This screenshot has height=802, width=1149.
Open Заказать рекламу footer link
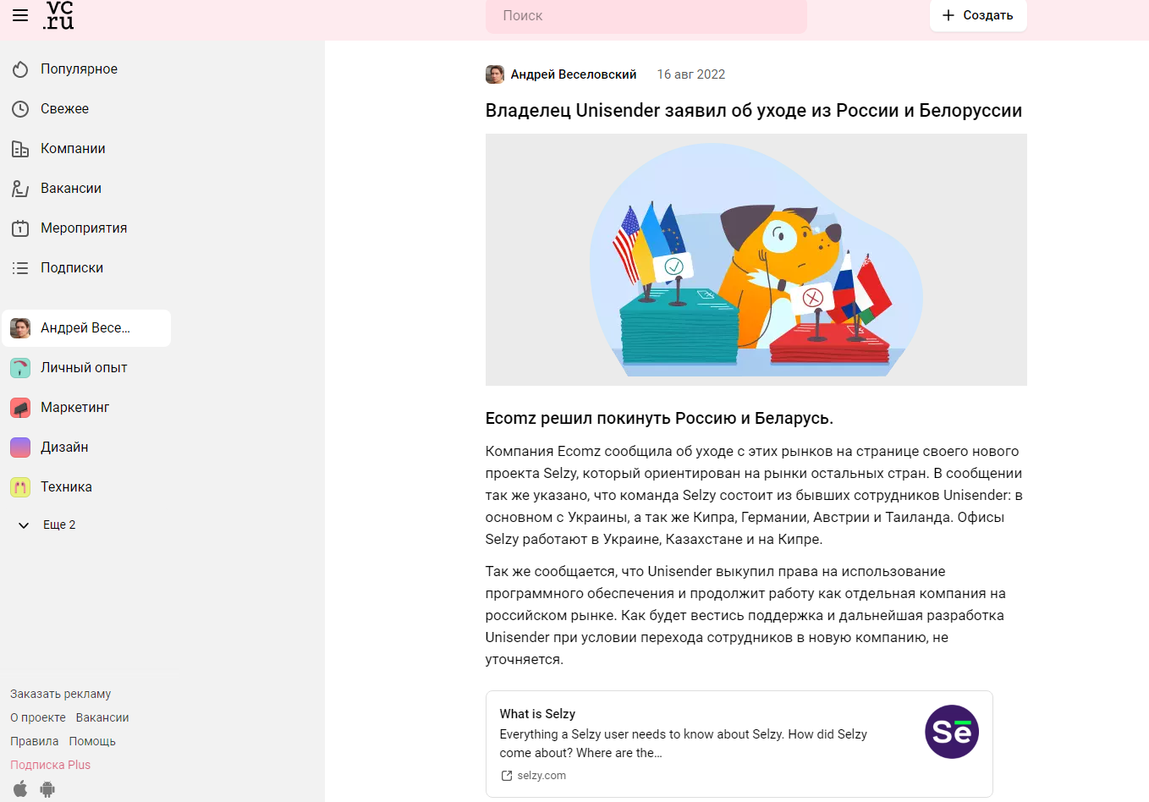[x=61, y=694]
